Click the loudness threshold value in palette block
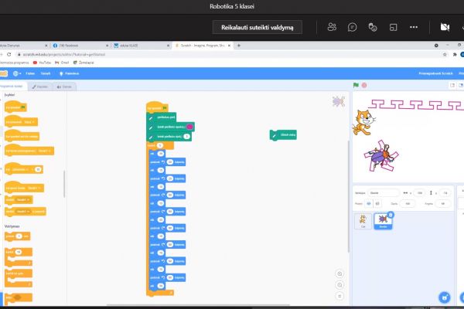 (38, 169)
